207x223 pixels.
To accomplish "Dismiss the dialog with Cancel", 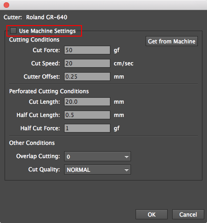I will [x=188, y=214].
